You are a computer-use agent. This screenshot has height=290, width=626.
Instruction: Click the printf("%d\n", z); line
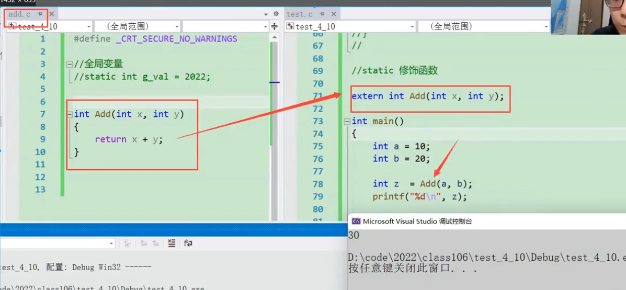point(420,197)
